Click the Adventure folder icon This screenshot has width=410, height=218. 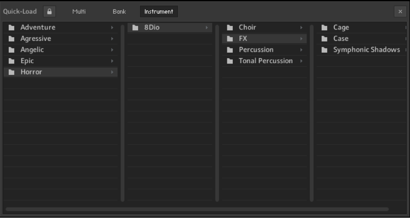pyautogui.click(x=11, y=28)
